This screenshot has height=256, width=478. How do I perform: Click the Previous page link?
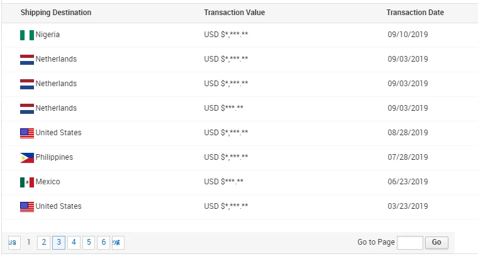click(13, 242)
